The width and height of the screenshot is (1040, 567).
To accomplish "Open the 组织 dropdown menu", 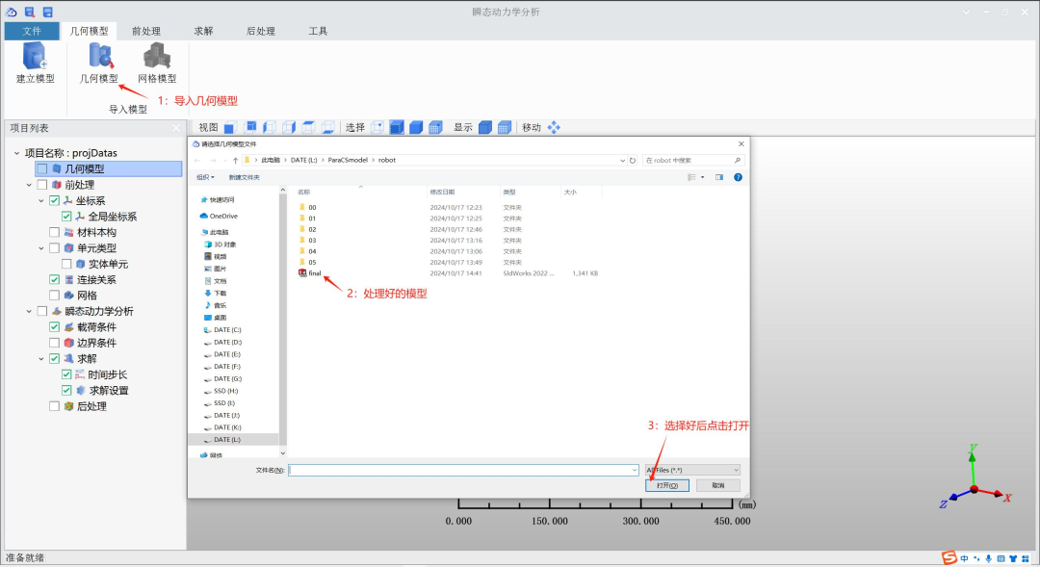I will click(205, 177).
